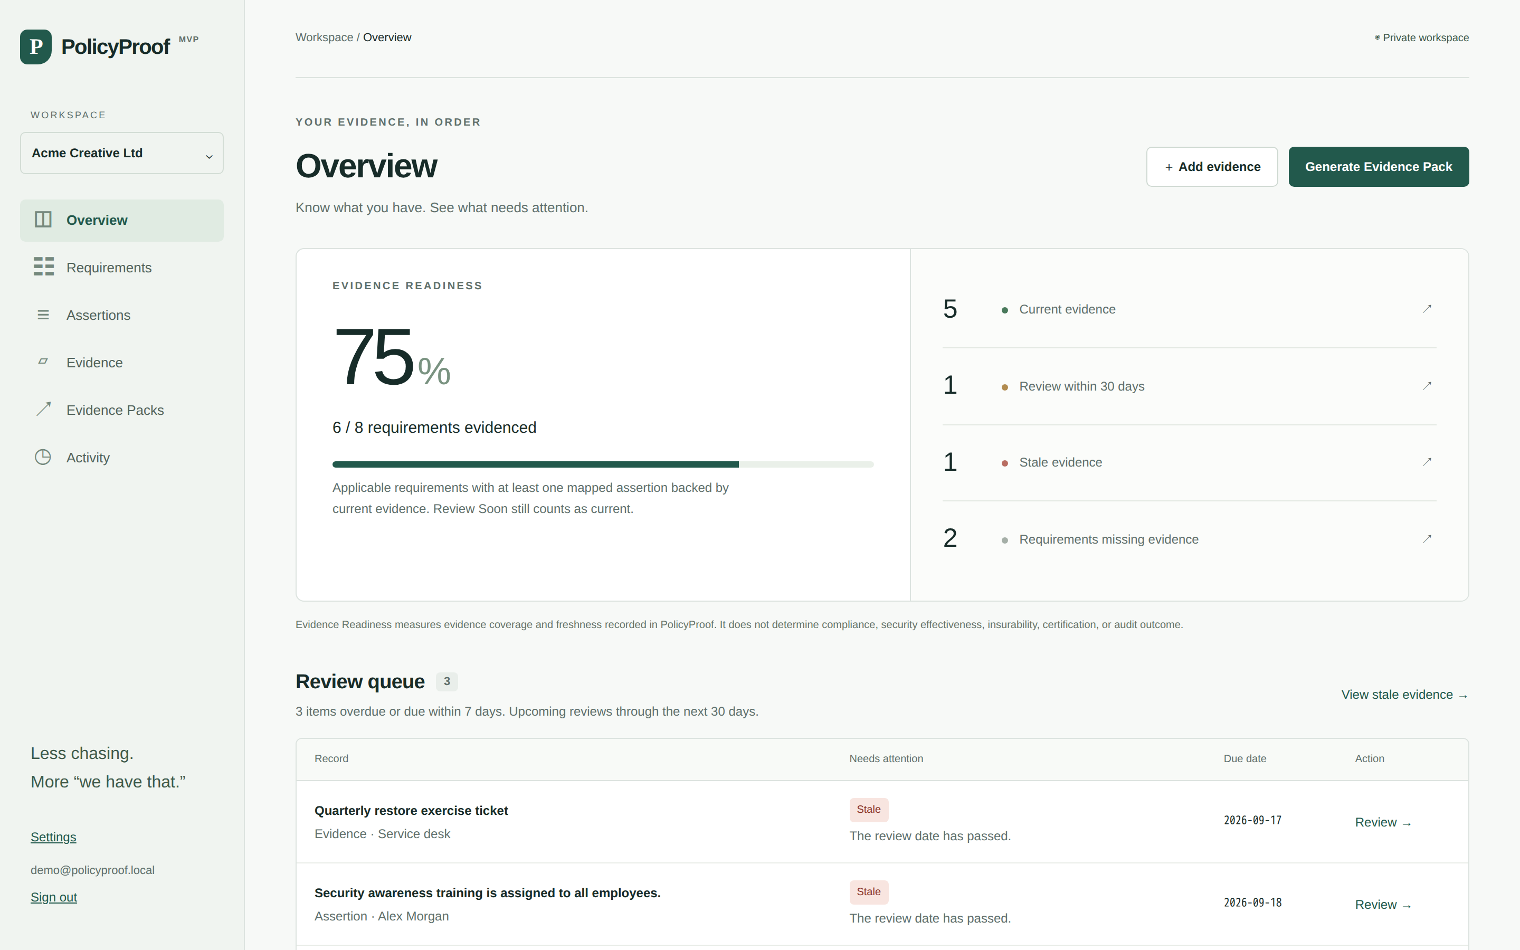This screenshot has height=950, width=1520.
Task: Click the Evidence Packs arrow icon
Action: (x=43, y=409)
